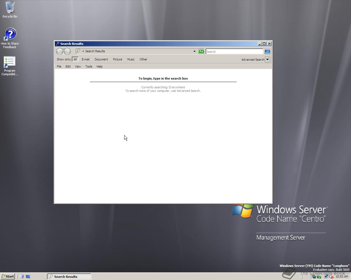Image resolution: width=351 pixels, height=280 pixels.
Task: Click the 'To begin, type in the search box' text
Action: pos(163,78)
